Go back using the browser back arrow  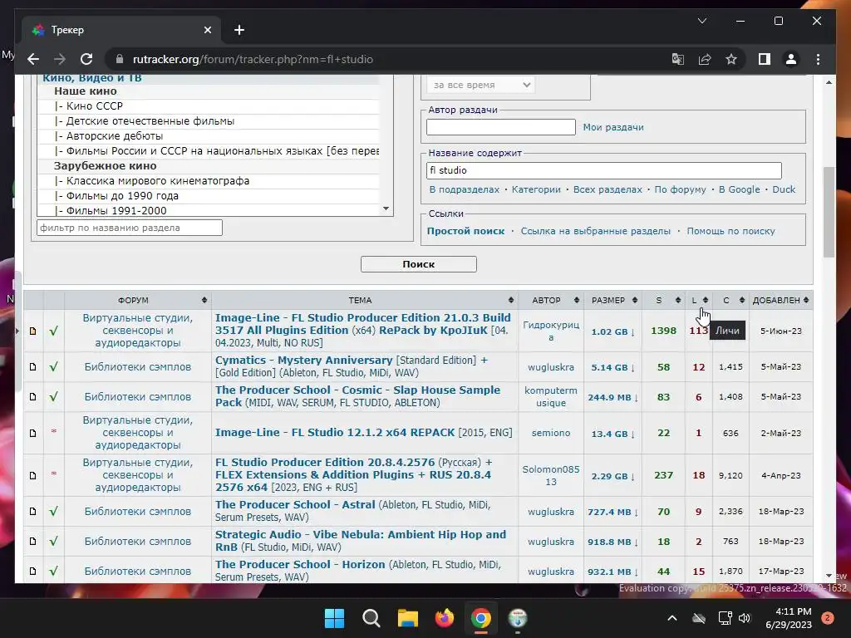tap(33, 59)
